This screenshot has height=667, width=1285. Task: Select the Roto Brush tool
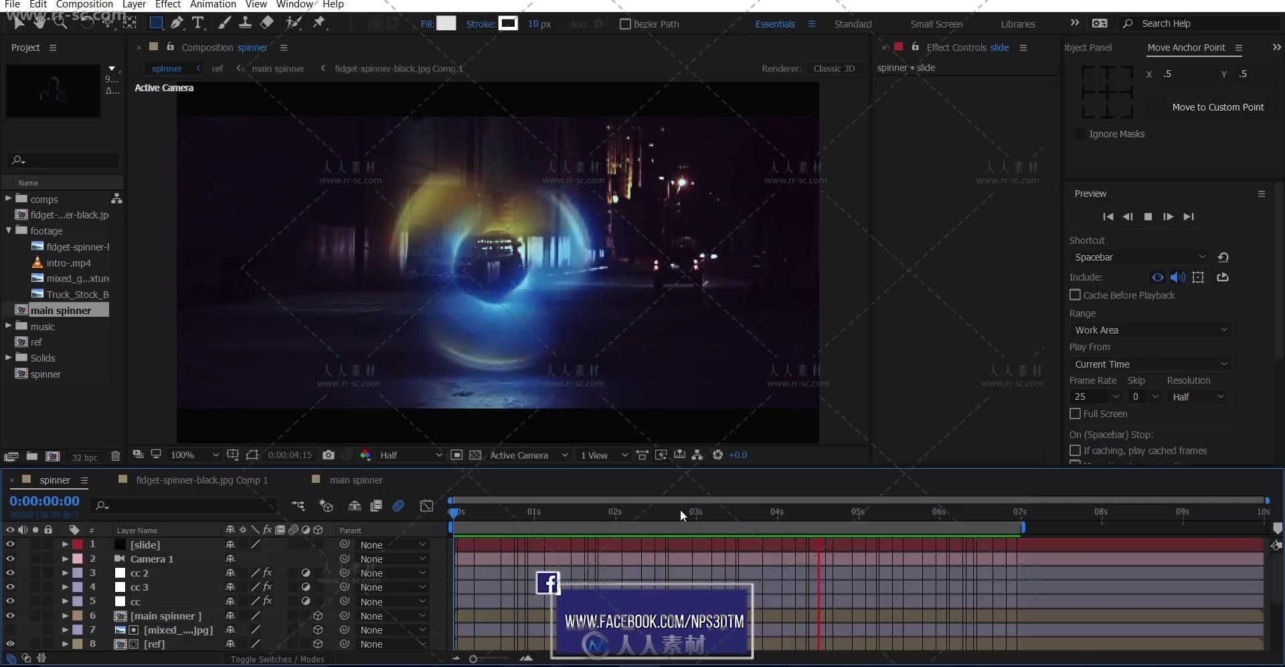pos(293,23)
